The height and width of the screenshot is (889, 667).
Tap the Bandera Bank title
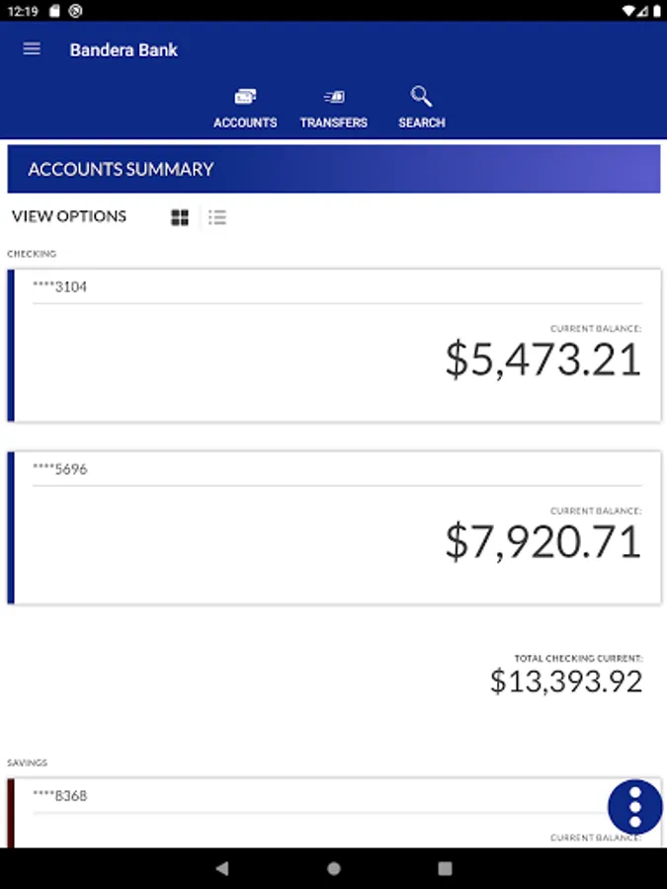coord(124,50)
